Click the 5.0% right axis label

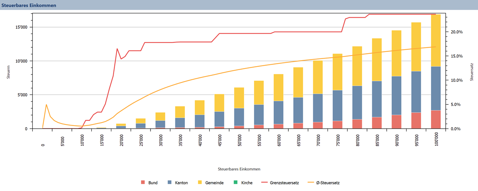[456, 104]
